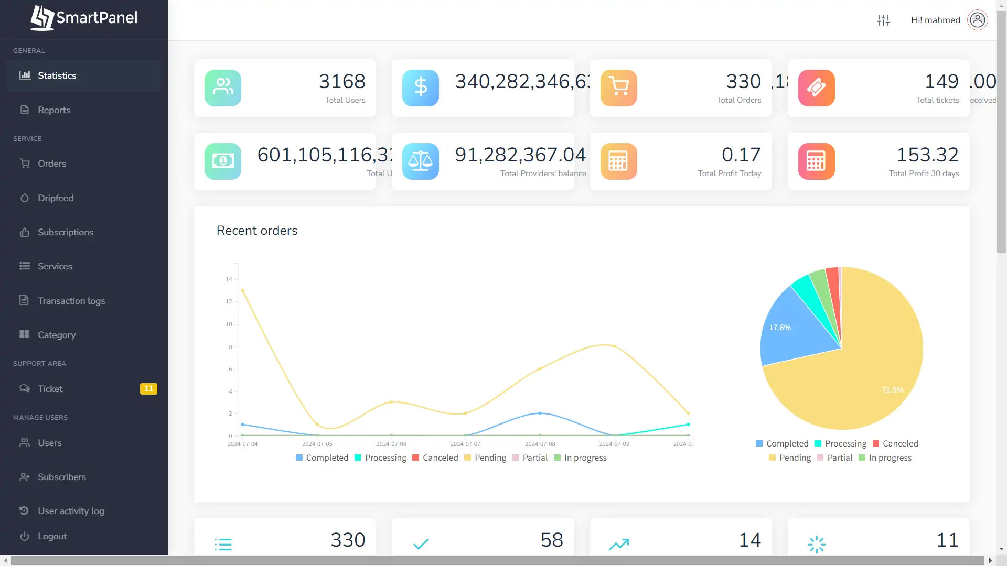Click the dollar sign balance icon
1007x566 pixels.
click(x=420, y=88)
